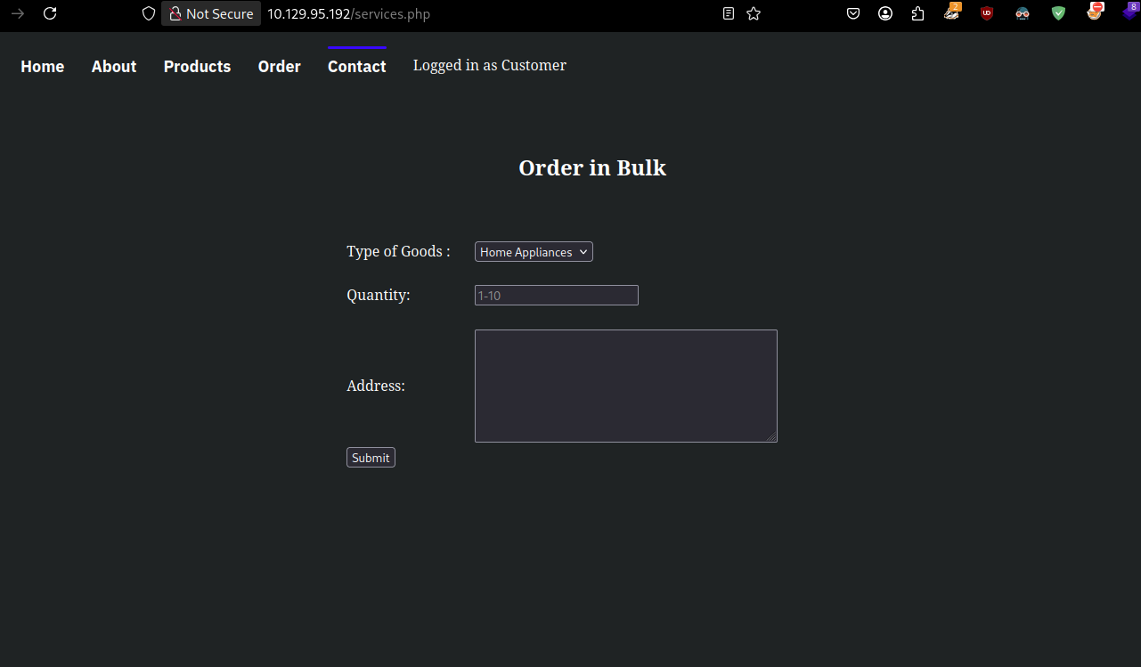This screenshot has width=1141, height=667.
Task: Open the Firefox account profile icon
Action: coord(884,13)
